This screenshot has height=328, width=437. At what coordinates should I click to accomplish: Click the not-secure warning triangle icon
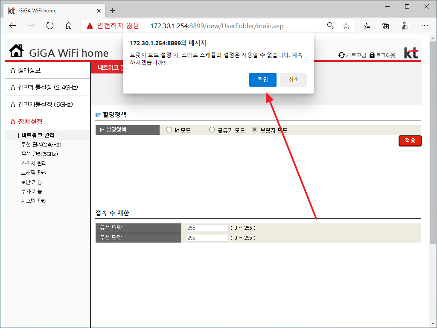click(x=90, y=26)
